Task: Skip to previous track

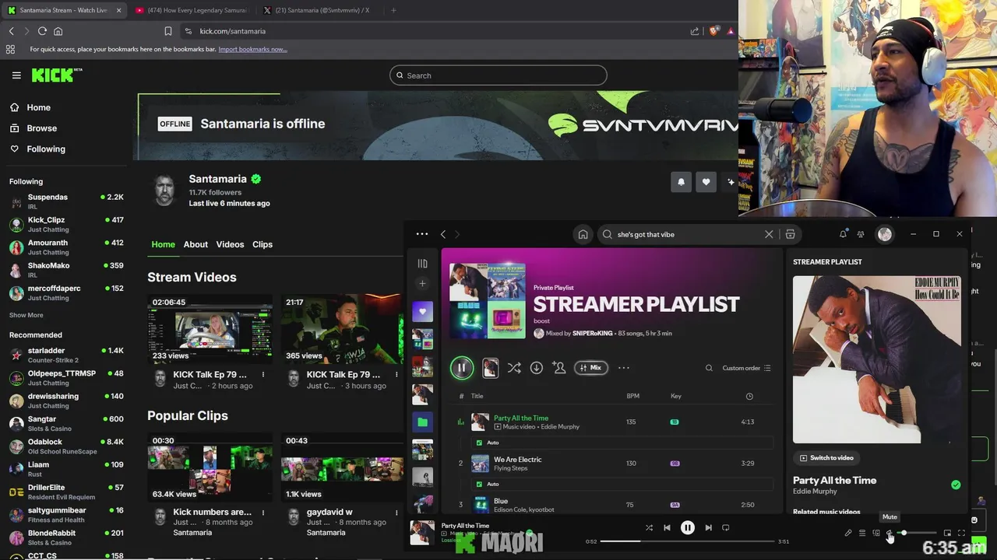Action: click(667, 527)
